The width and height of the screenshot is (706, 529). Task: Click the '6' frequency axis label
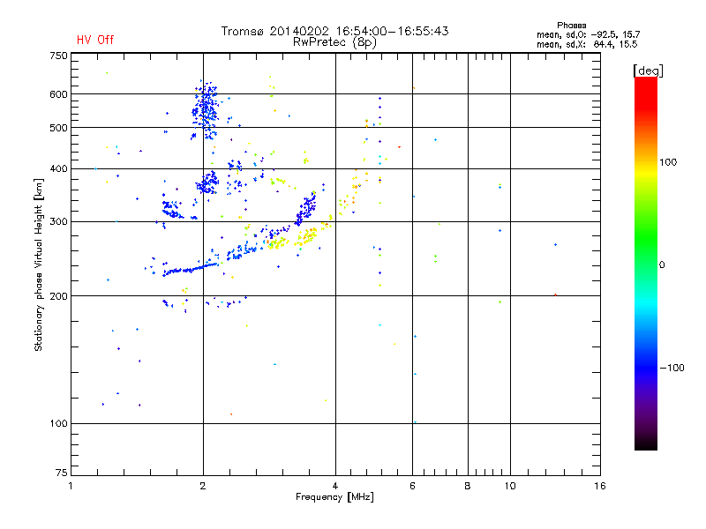pyautogui.click(x=412, y=486)
